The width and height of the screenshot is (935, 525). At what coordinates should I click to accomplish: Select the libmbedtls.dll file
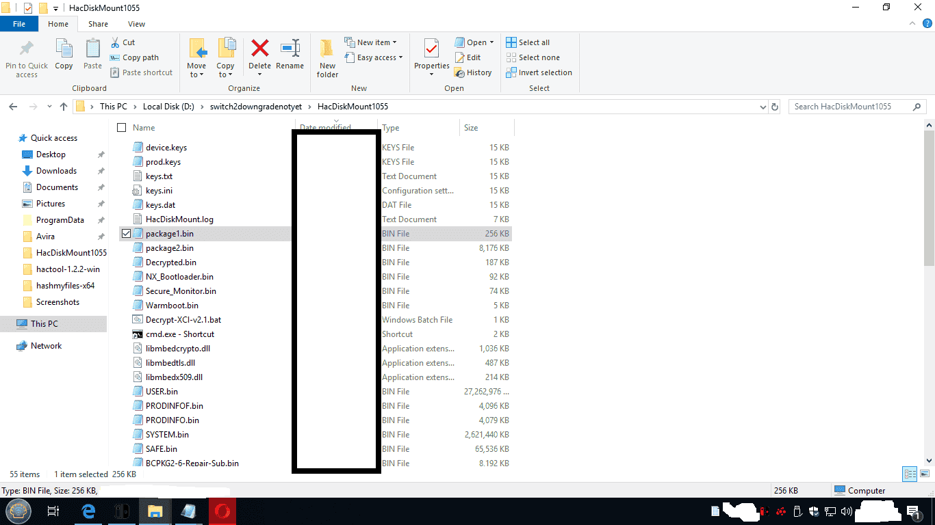tap(170, 363)
